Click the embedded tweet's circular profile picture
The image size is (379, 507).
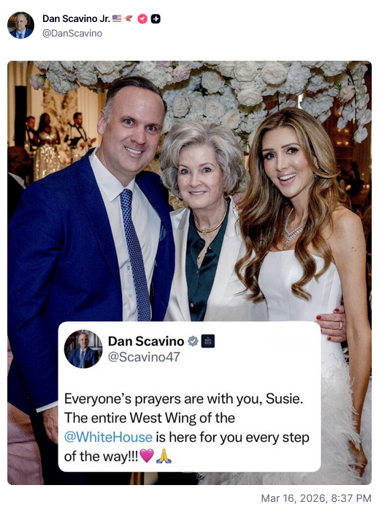[83, 349]
